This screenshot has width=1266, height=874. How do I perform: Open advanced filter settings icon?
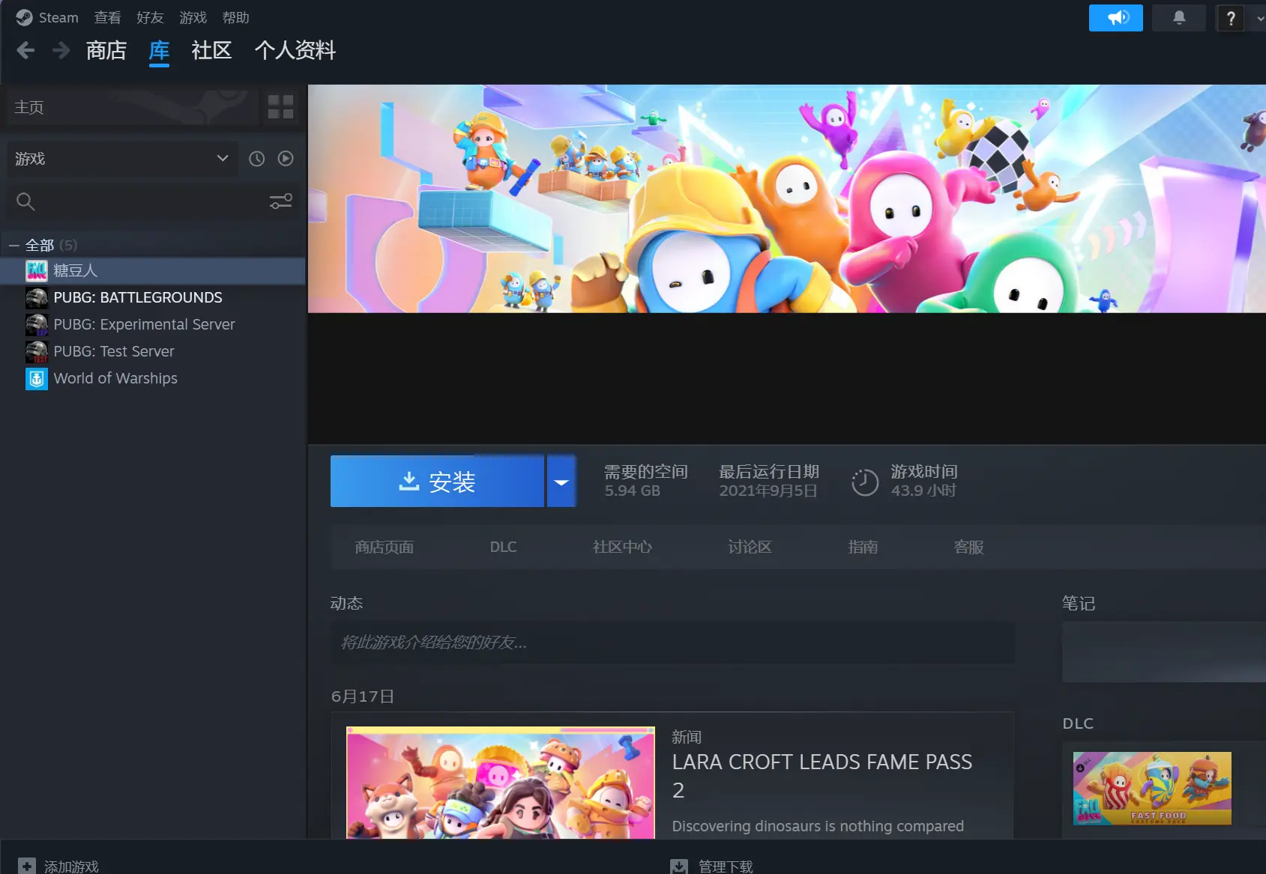click(281, 201)
